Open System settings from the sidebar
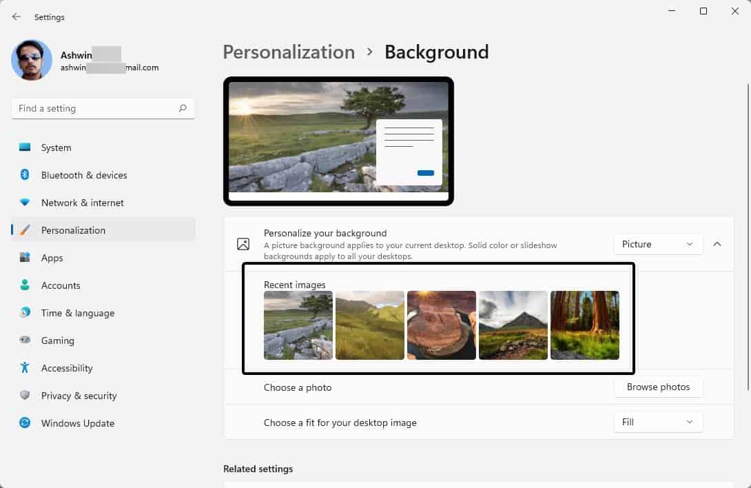The width and height of the screenshot is (751, 488). pyautogui.click(x=55, y=147)
